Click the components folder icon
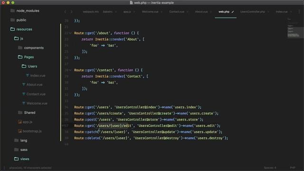The height and width of the screenshot is (171, 304). coord(20,47)
